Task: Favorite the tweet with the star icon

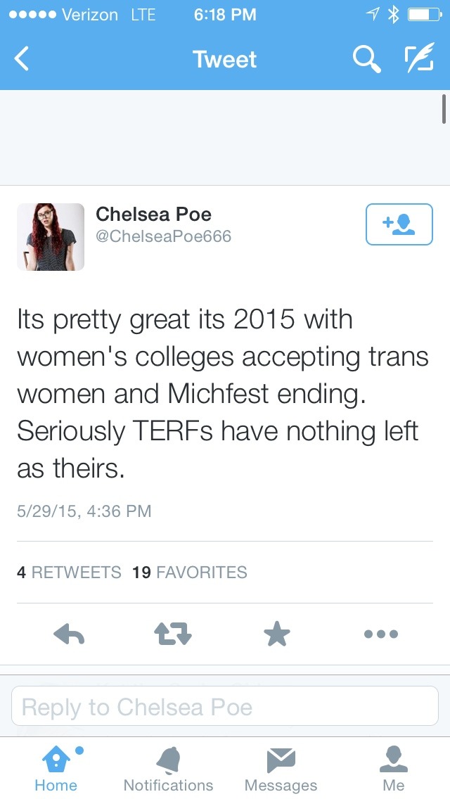Action: pyautogui.click(x=277, y=634)
